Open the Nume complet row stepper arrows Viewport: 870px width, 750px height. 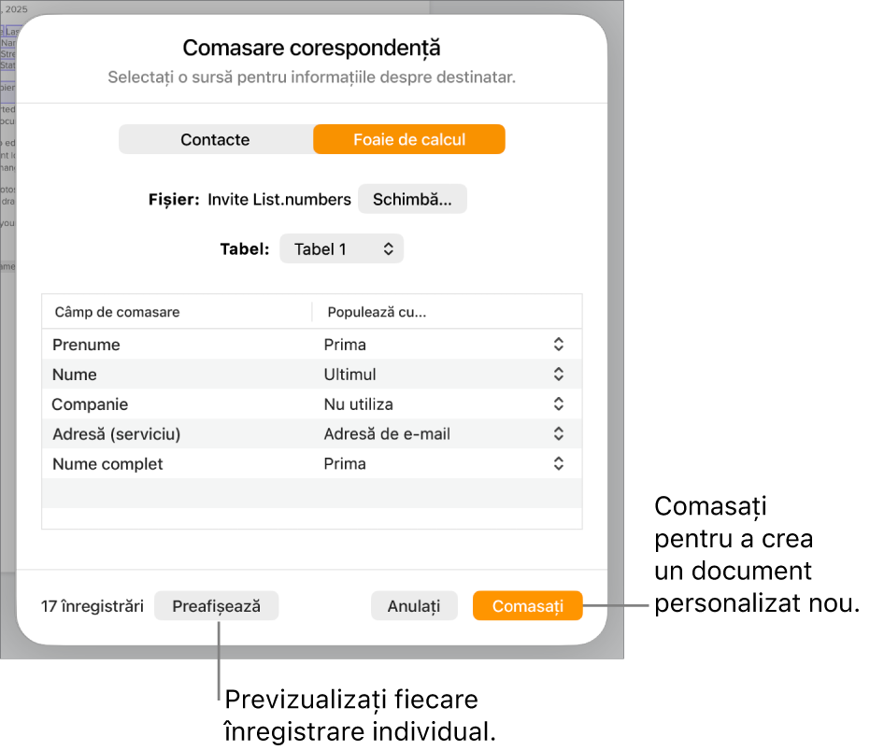point(559,464)
